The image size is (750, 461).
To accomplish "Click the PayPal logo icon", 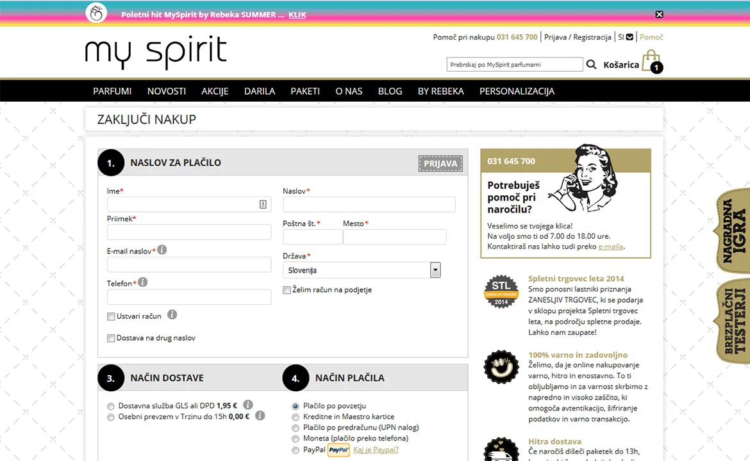I will tap(338, 450).
